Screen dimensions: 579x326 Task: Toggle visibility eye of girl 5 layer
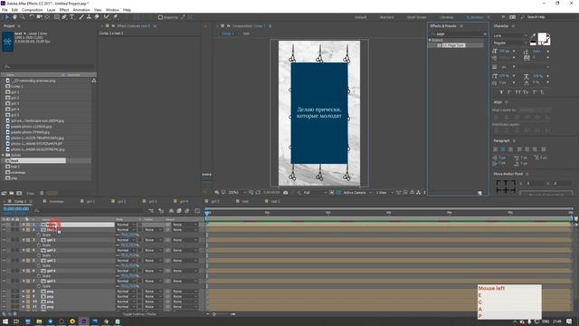point(4,281)
